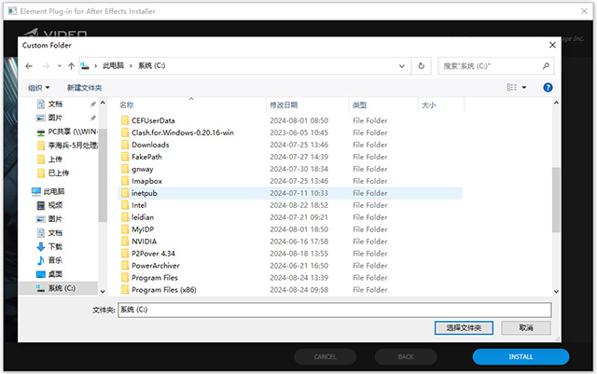
Task: Select the Imapbox folder
Action: coord(146,181)
